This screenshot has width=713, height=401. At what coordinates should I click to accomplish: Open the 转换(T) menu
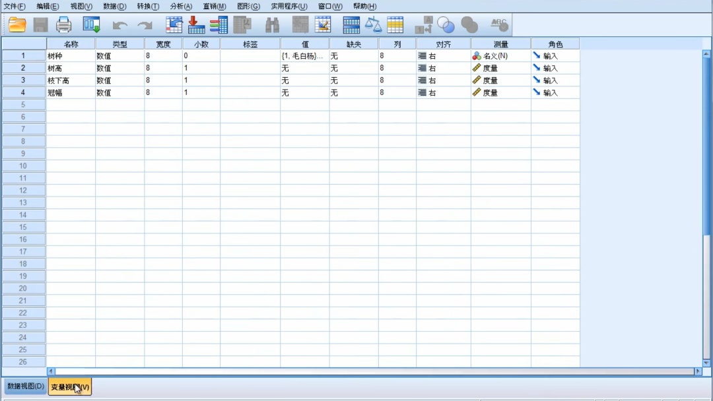[148, 6]
